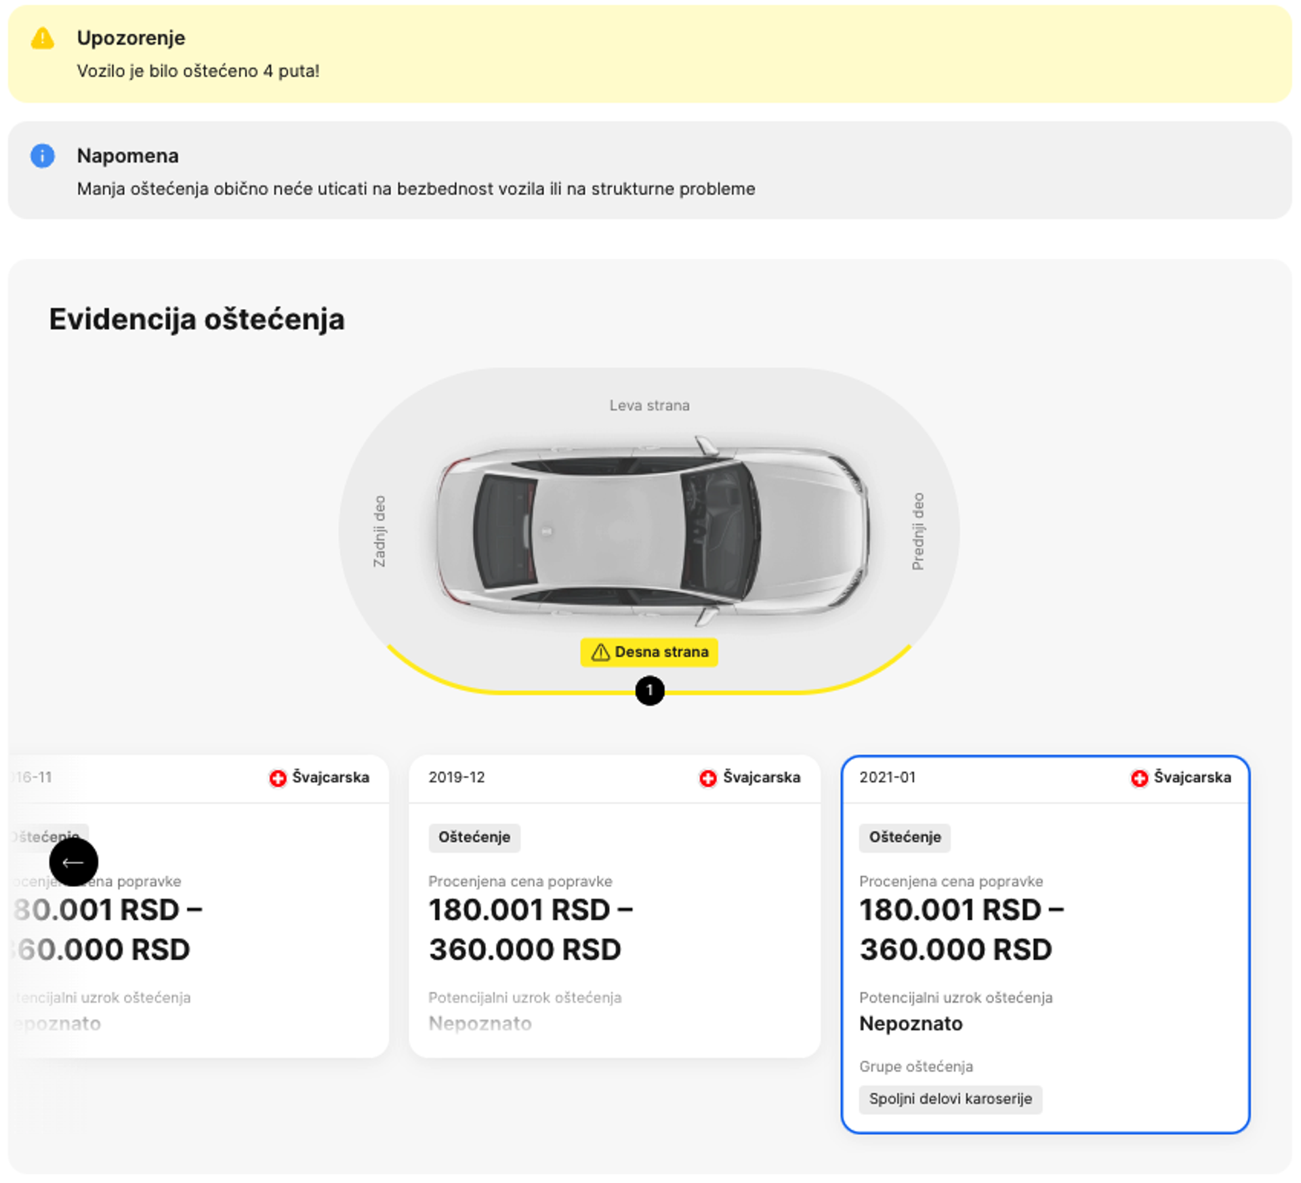Viewport: 1301px width, 1183px height.
Task: Click the Leva strana car side label
Action: point(649,405)
